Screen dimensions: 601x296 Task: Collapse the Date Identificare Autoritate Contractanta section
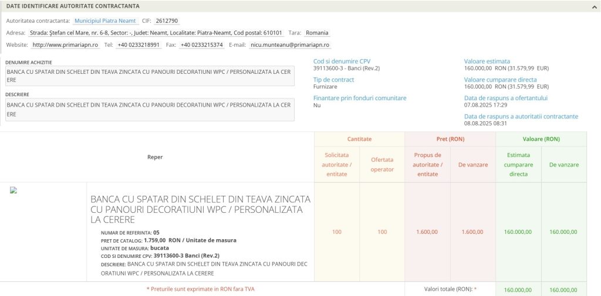(x=593, y=6)
